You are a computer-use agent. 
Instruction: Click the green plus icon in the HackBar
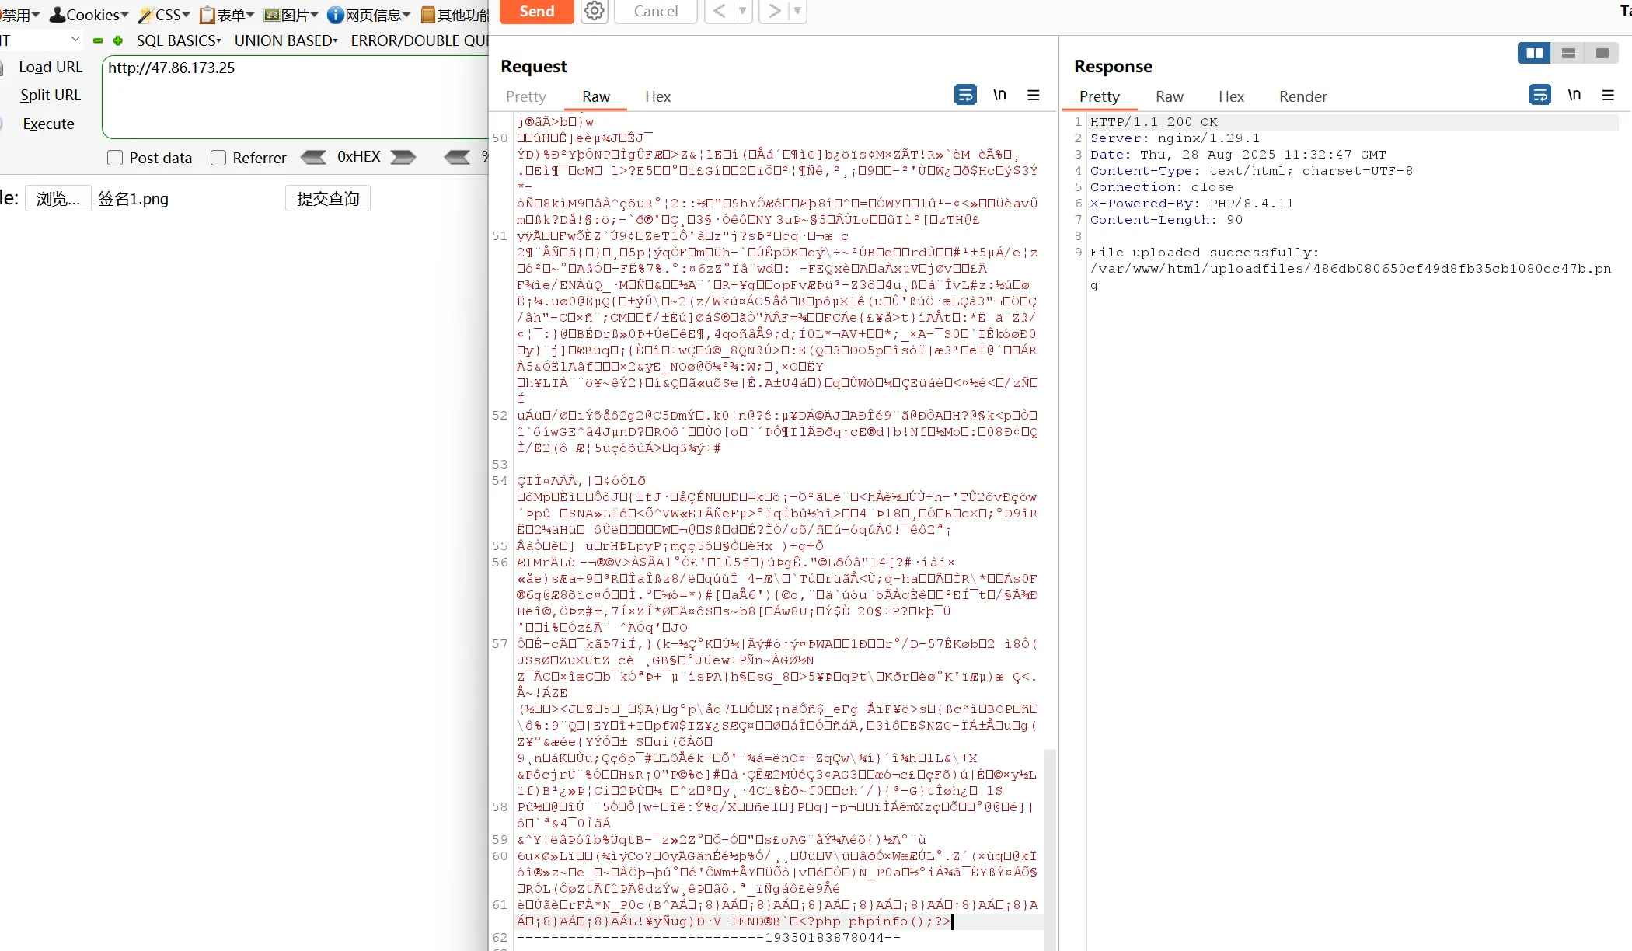pos(118,40)
